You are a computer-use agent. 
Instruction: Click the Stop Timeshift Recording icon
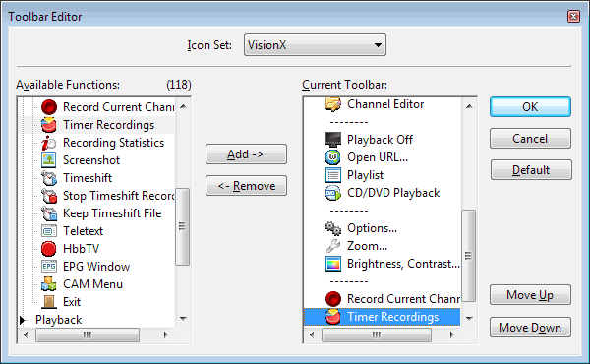coord(49,196)
